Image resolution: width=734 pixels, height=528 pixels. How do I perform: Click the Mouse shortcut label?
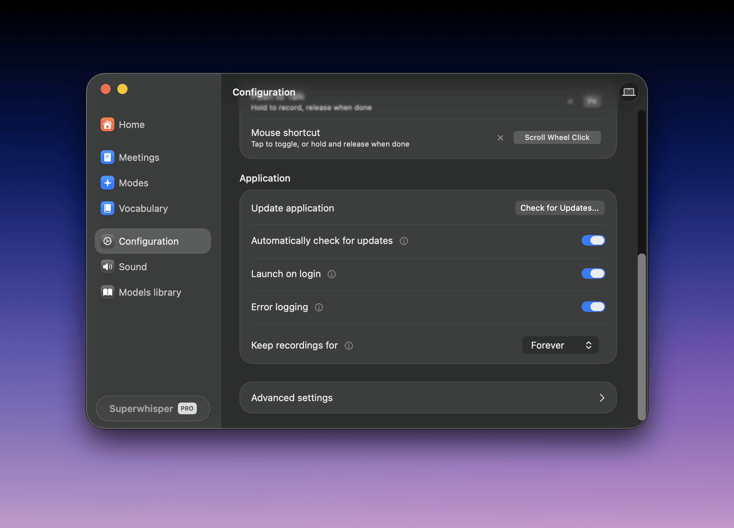pos(285,133)
